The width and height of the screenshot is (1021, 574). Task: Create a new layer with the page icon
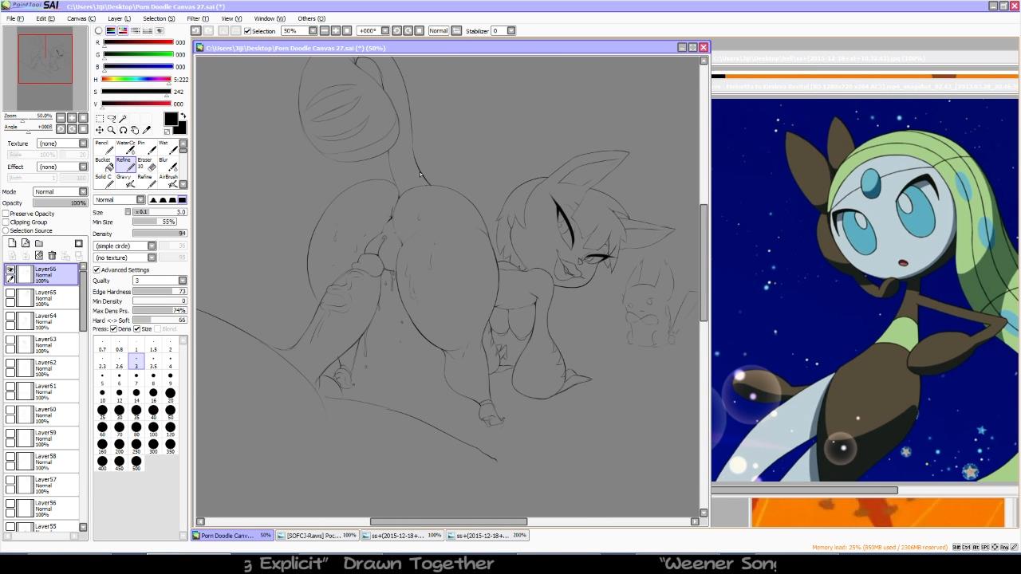(12, 243)
